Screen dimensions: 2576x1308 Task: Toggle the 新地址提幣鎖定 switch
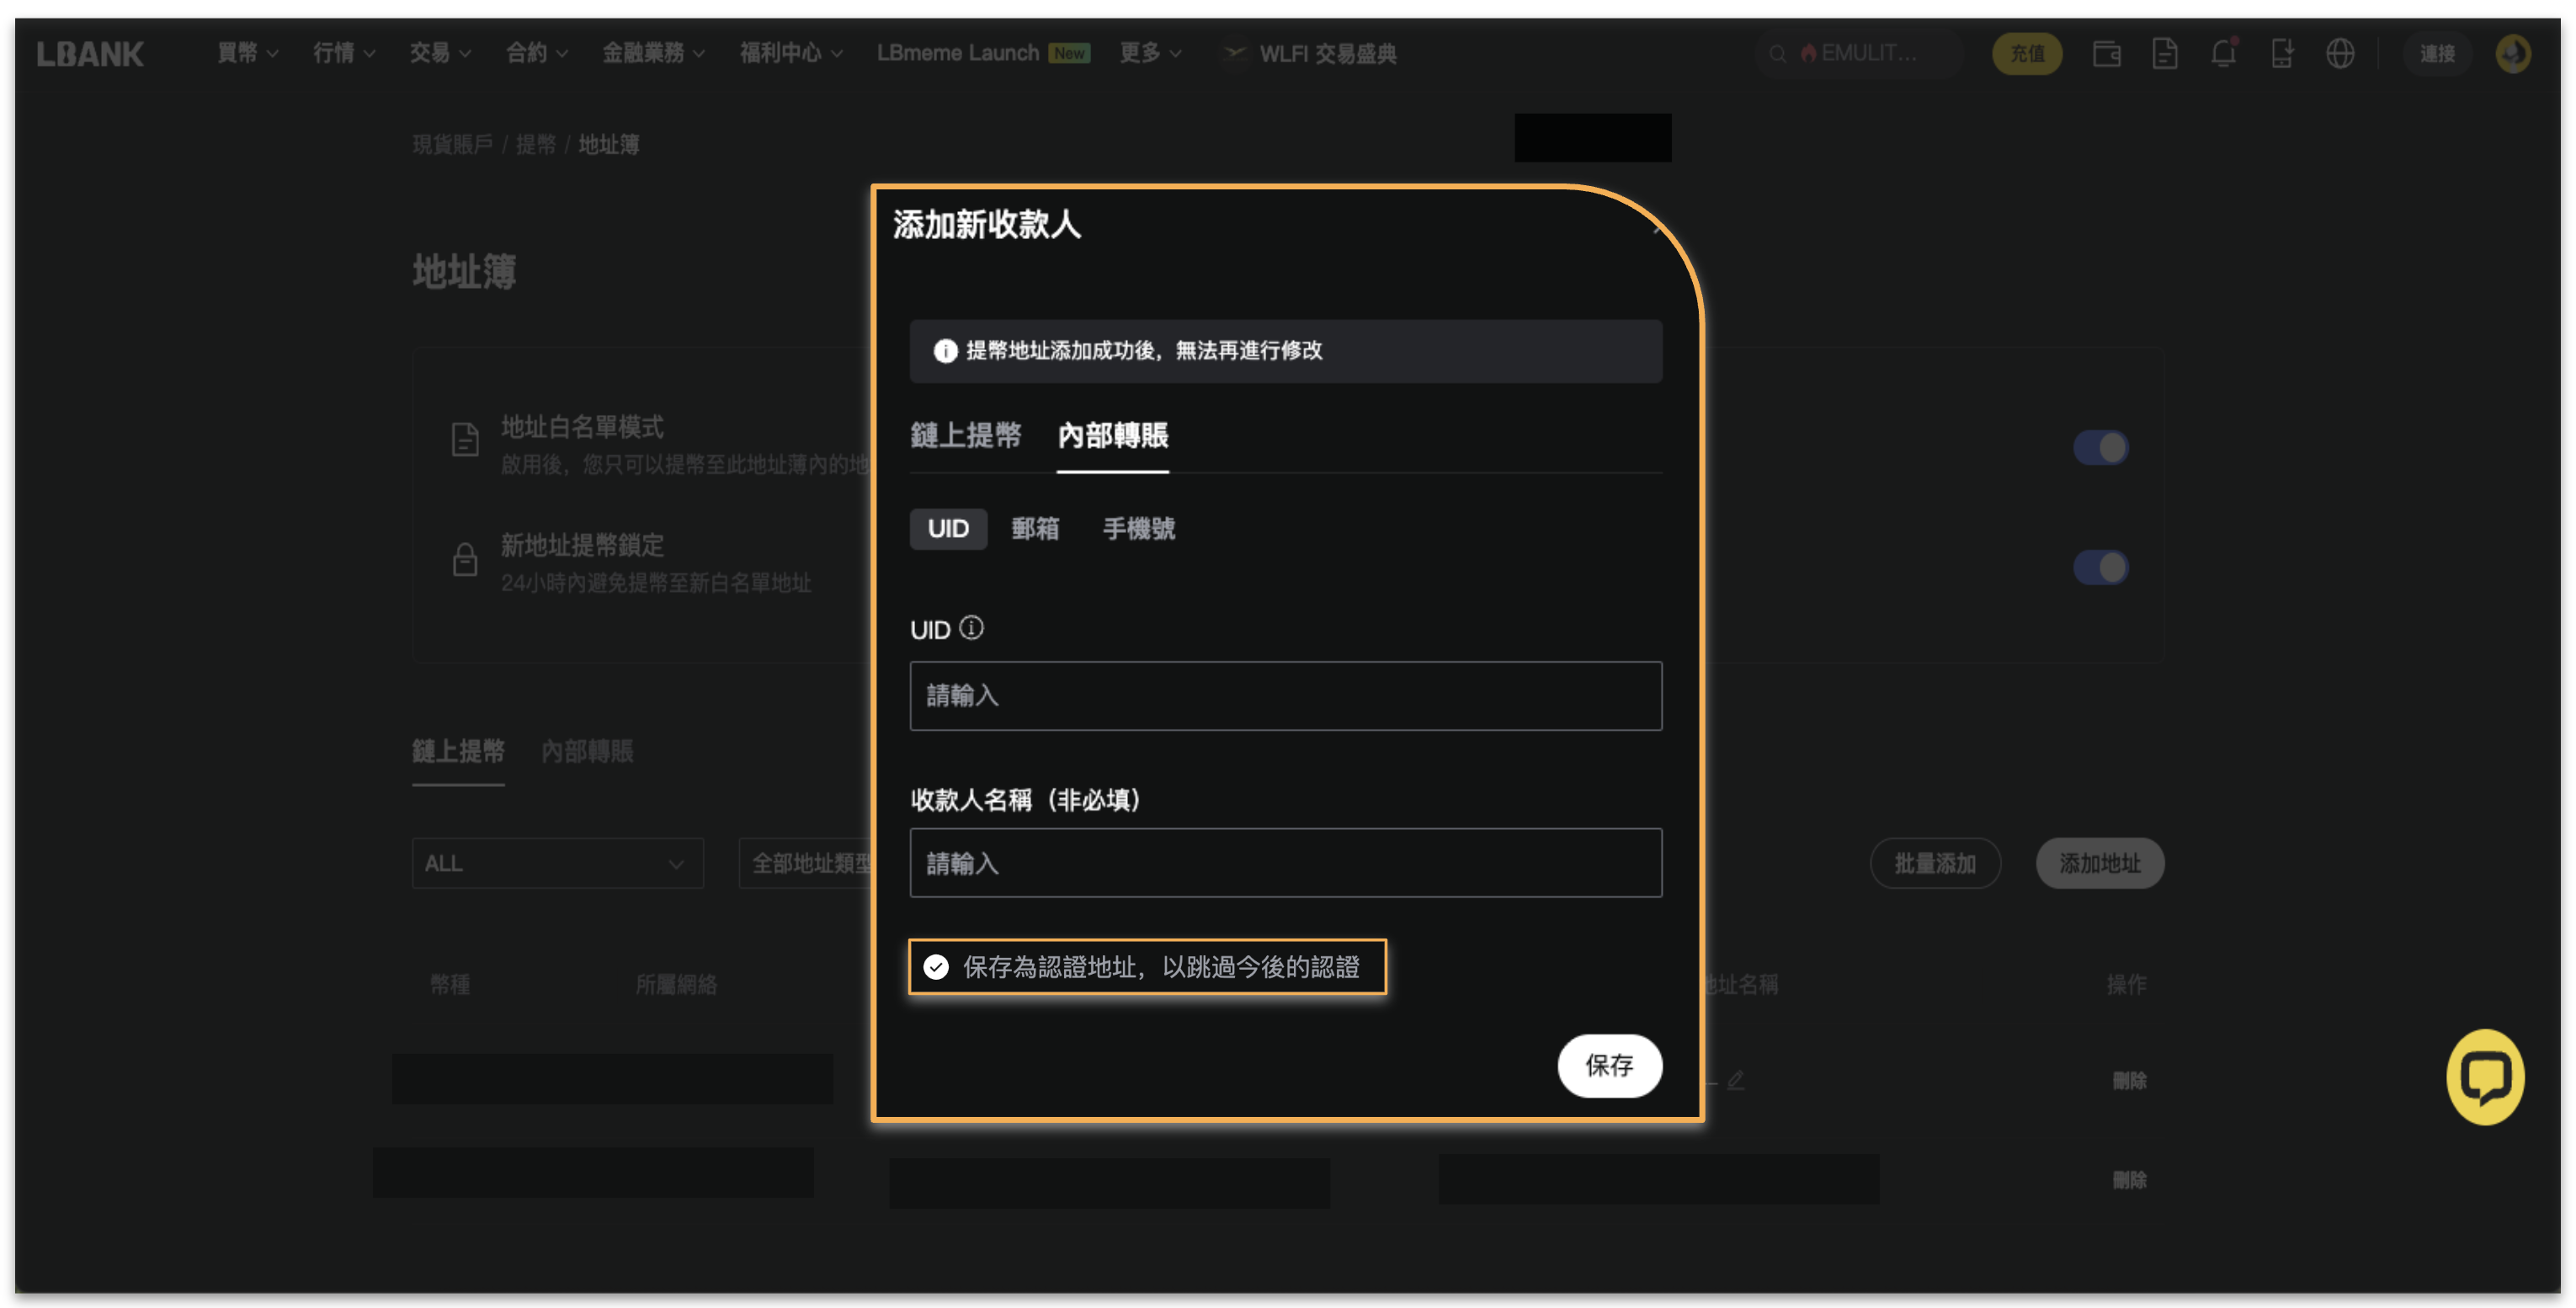click(x=2100, y=567)
